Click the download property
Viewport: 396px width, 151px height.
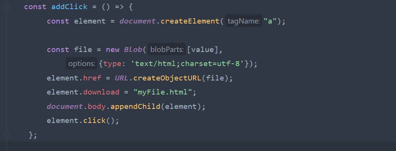101,92
